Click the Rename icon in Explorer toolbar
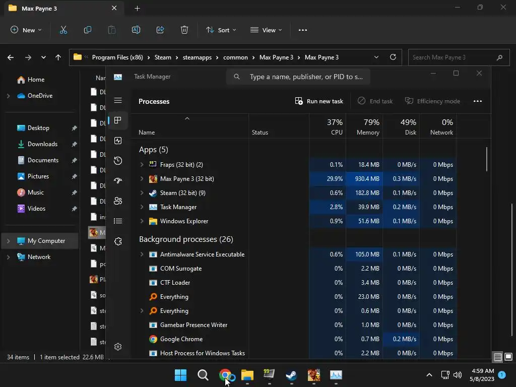 click(136, 30)
